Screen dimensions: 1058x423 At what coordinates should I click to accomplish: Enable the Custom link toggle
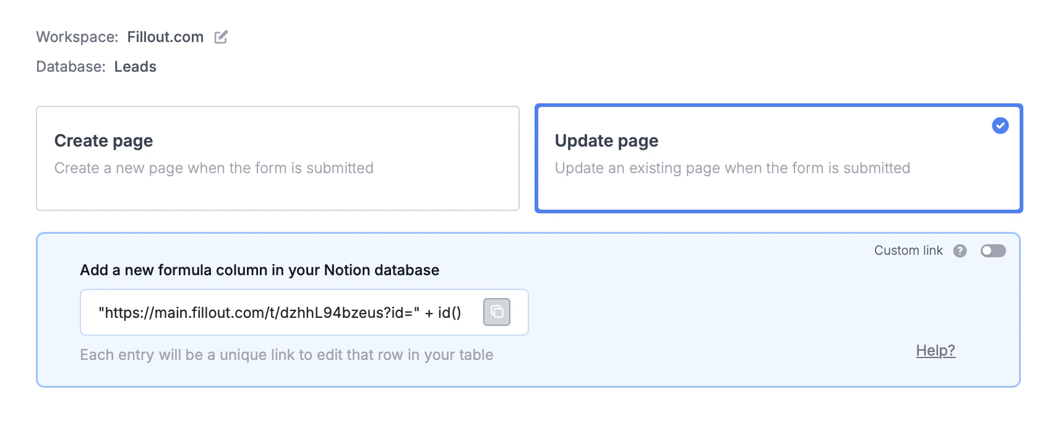click(993, 250)
